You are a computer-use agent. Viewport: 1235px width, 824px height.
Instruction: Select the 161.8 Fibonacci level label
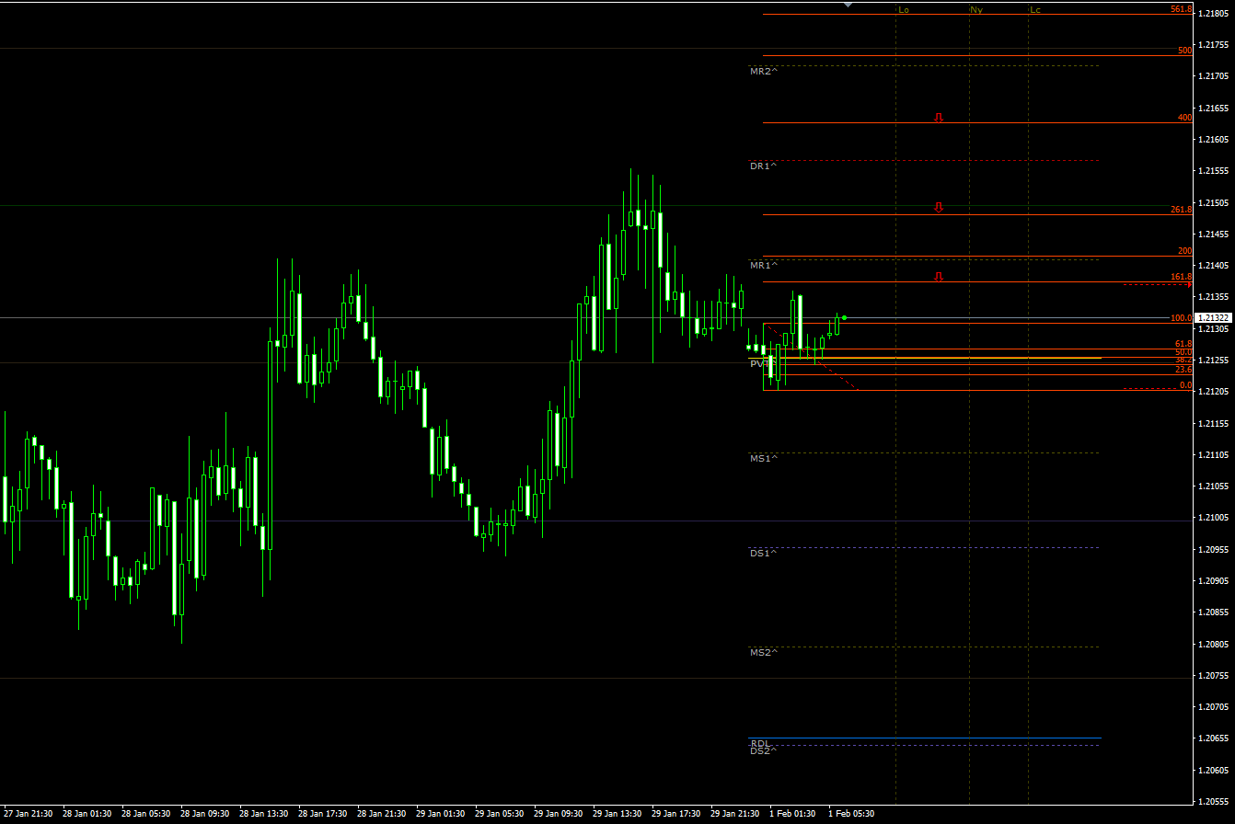pyautogui.click(x=1182, y=277)
